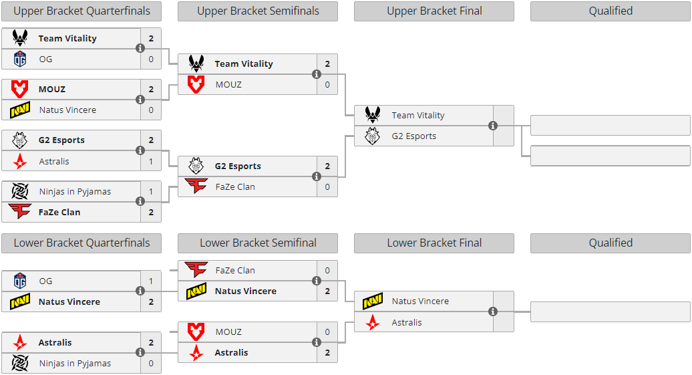692x375 pixels.
Task: Show info for OG vs Natus Vincere lower quarterfinal
Action: point(140,291)
